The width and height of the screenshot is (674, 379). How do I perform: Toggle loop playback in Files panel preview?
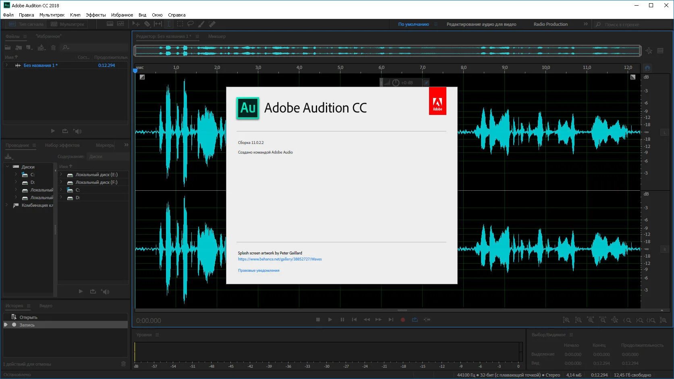tap(65, 131)
